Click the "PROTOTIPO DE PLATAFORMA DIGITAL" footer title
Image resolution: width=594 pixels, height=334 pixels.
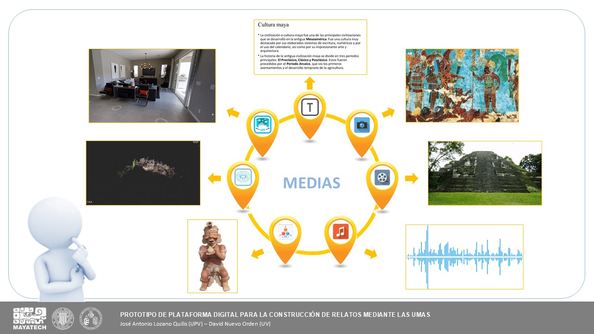tap(275, 315)
